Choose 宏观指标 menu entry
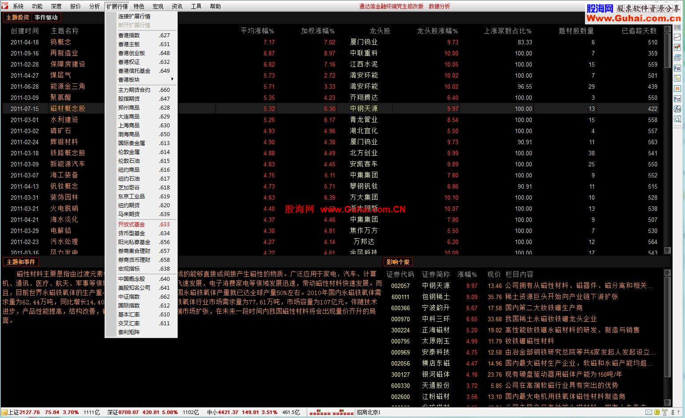 coord(141,269)
